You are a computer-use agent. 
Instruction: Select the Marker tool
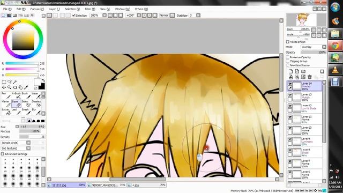coord(6,103)
